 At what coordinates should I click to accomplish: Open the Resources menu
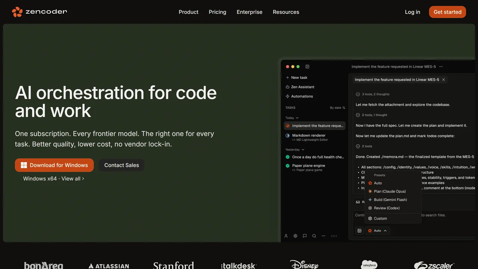286,12
